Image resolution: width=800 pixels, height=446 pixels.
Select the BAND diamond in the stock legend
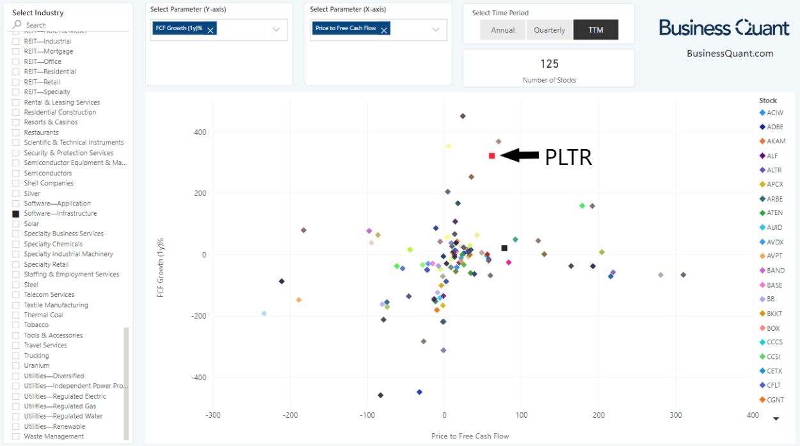762,271
